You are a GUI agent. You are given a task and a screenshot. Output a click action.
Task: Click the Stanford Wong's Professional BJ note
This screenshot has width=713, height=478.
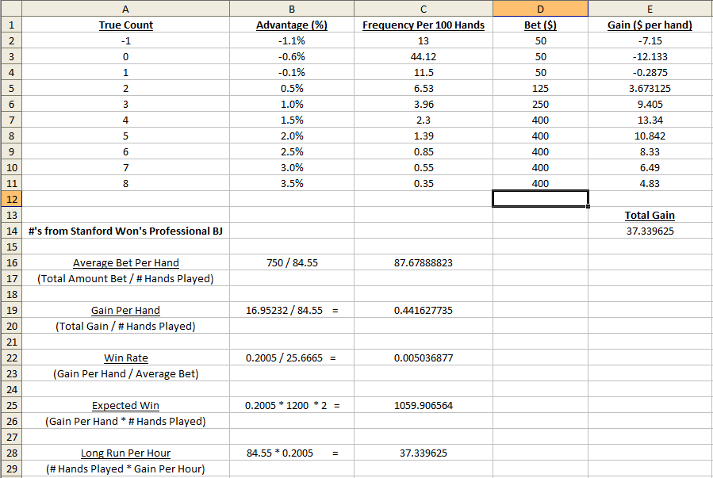click(125, 231)
